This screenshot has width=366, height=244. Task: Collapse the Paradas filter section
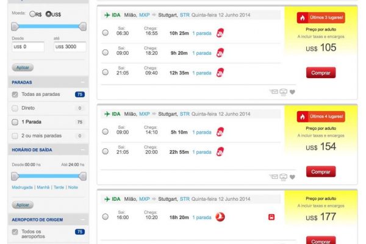click(x=83, y=82)
